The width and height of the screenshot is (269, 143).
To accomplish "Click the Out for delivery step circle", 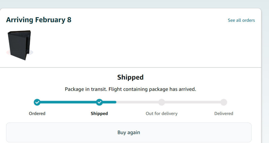I will coord(161,102).
